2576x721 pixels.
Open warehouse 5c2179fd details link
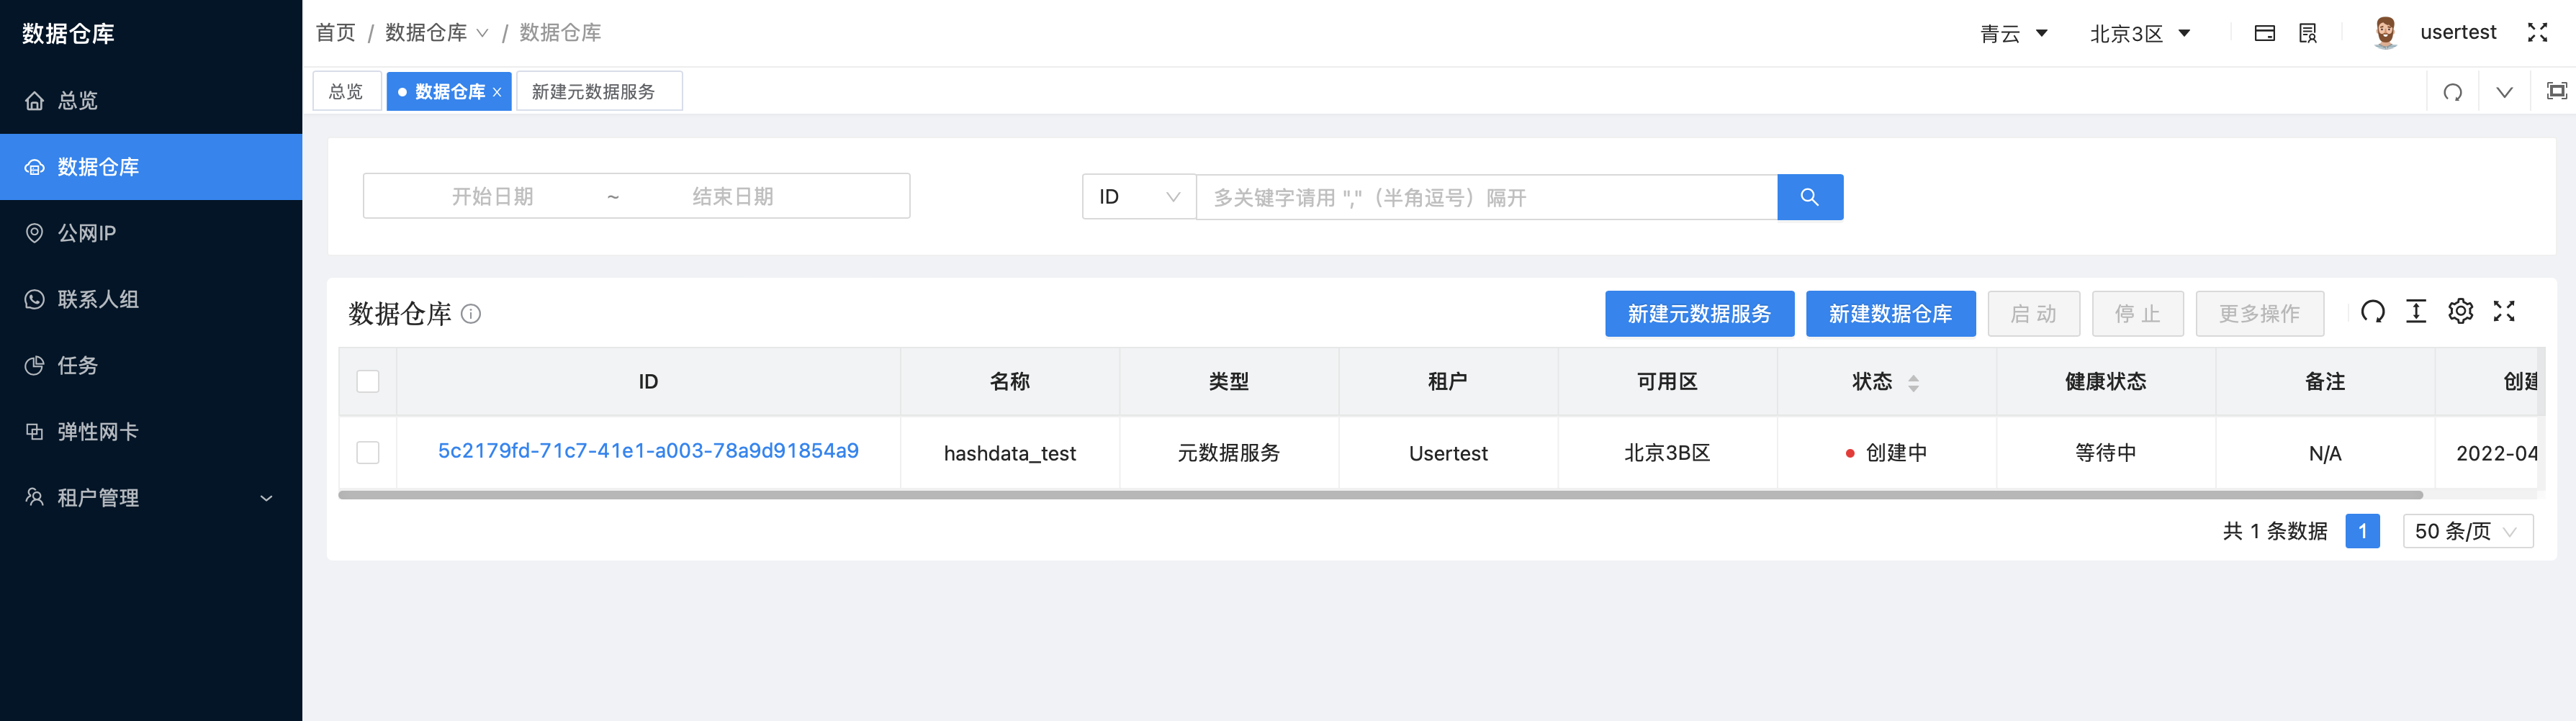pos(648,451)
